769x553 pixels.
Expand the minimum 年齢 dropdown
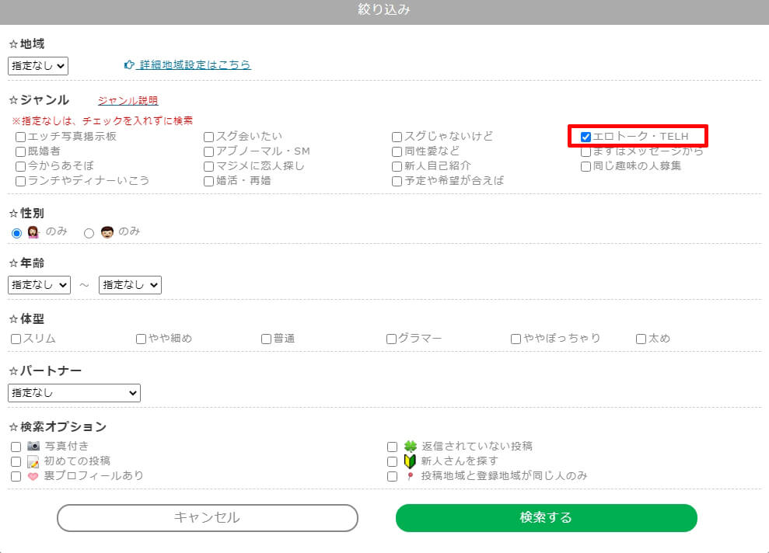point(39,285)
